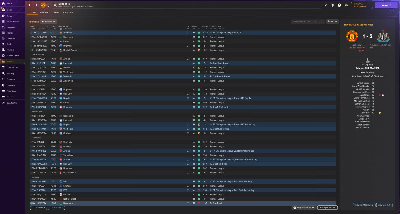
Task: Toggle the checkbox for Man City 10/2/2024 fixture
Action: click(x=31, y=94)
